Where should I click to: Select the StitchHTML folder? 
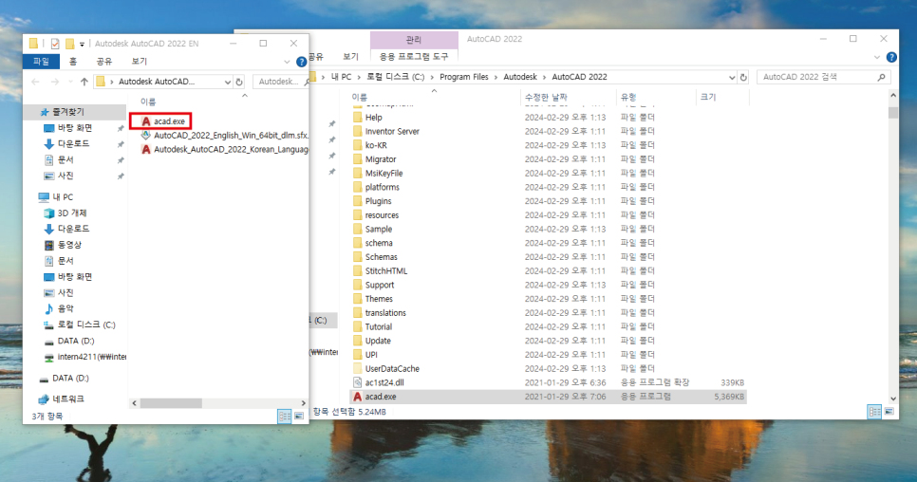click(380, 270)
